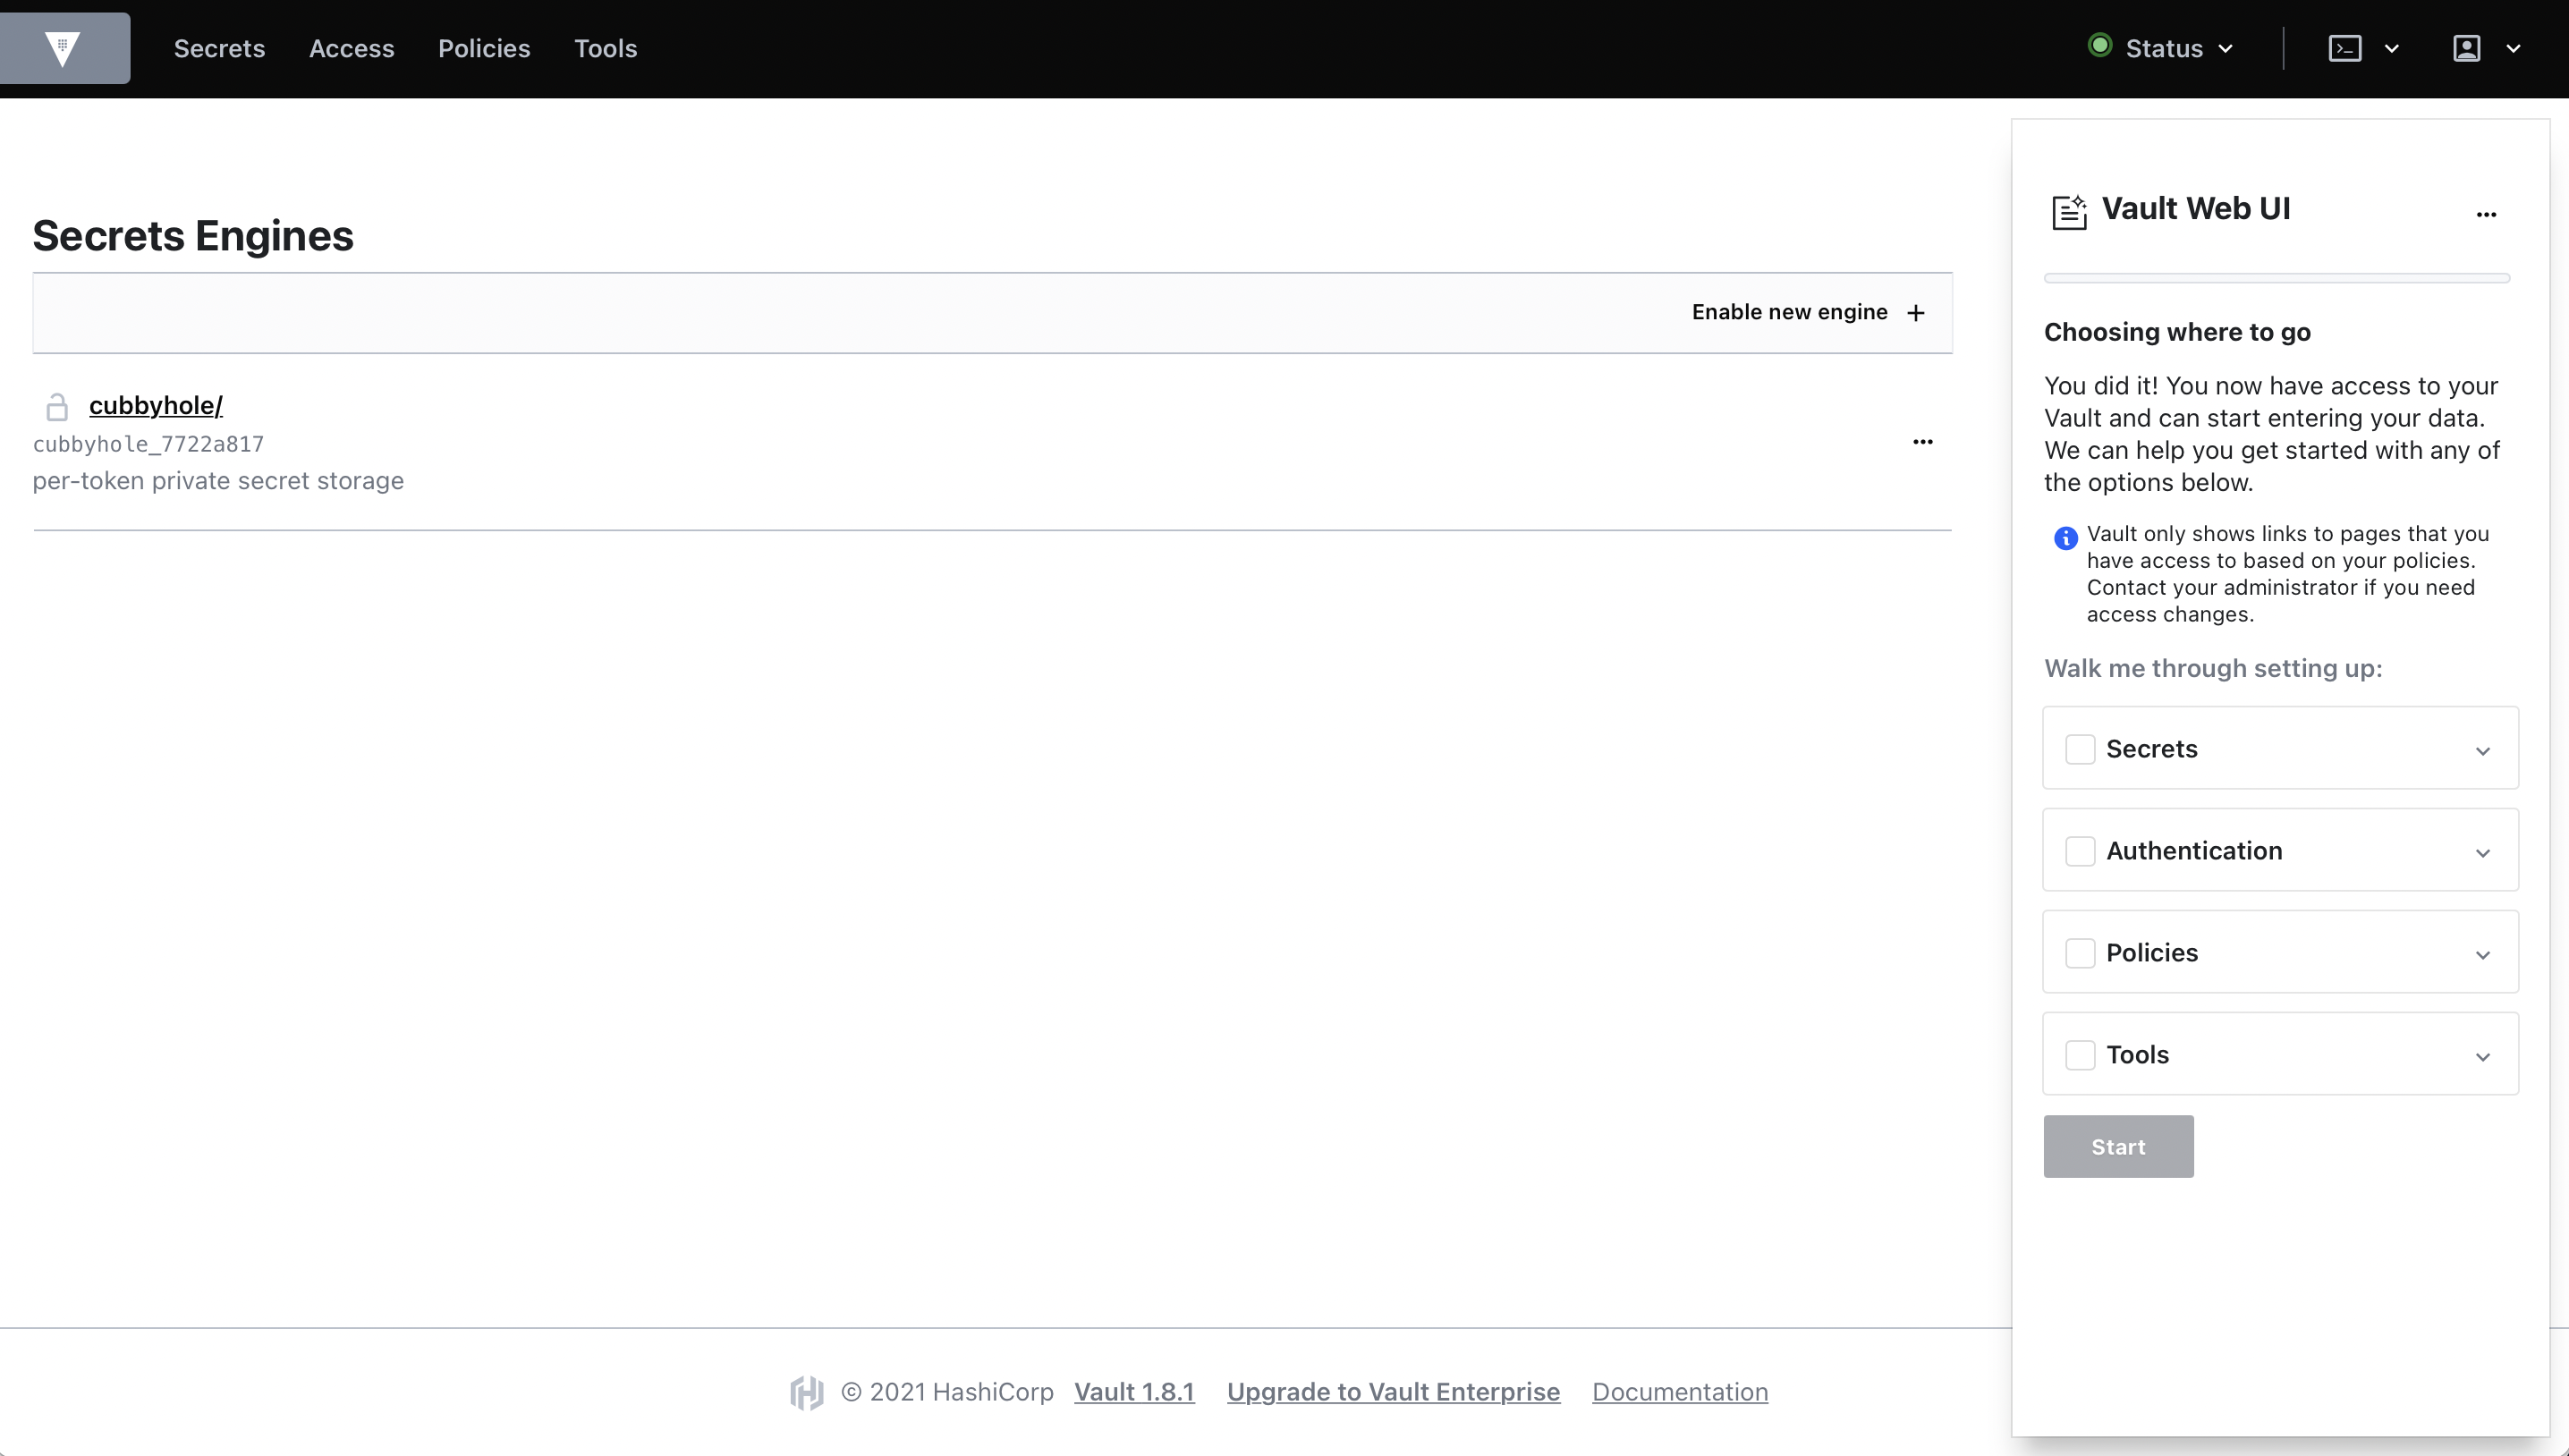Open the Tools nav menu item
The width and height of the screenshot is (2569, 1456).
tap(605, 48)
